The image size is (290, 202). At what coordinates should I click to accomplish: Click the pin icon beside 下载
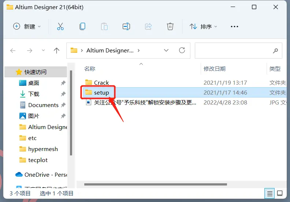coord(63,94)
